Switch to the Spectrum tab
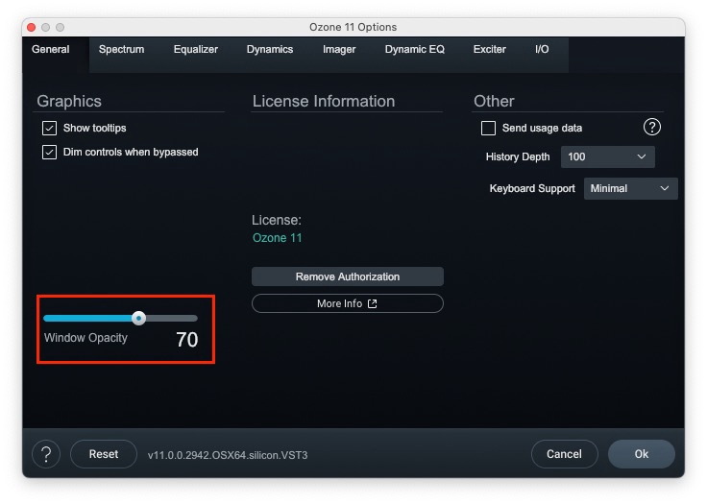This screenshot has width=707, height=504. 121,49
